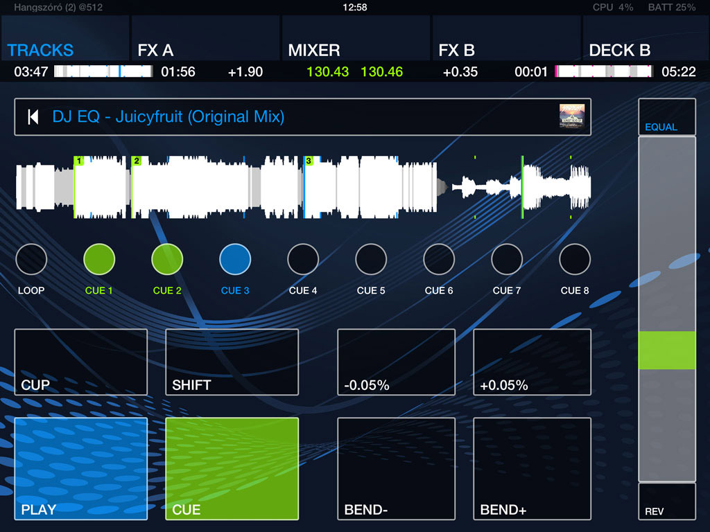
Task: Set the empty CUE 5 slot
Action: [371, 259]
